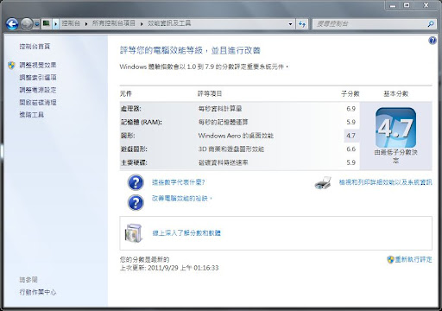Screen dimensions: 442x311
Task: Click the Control Panel icon in address bar
Action: (46, 23)
